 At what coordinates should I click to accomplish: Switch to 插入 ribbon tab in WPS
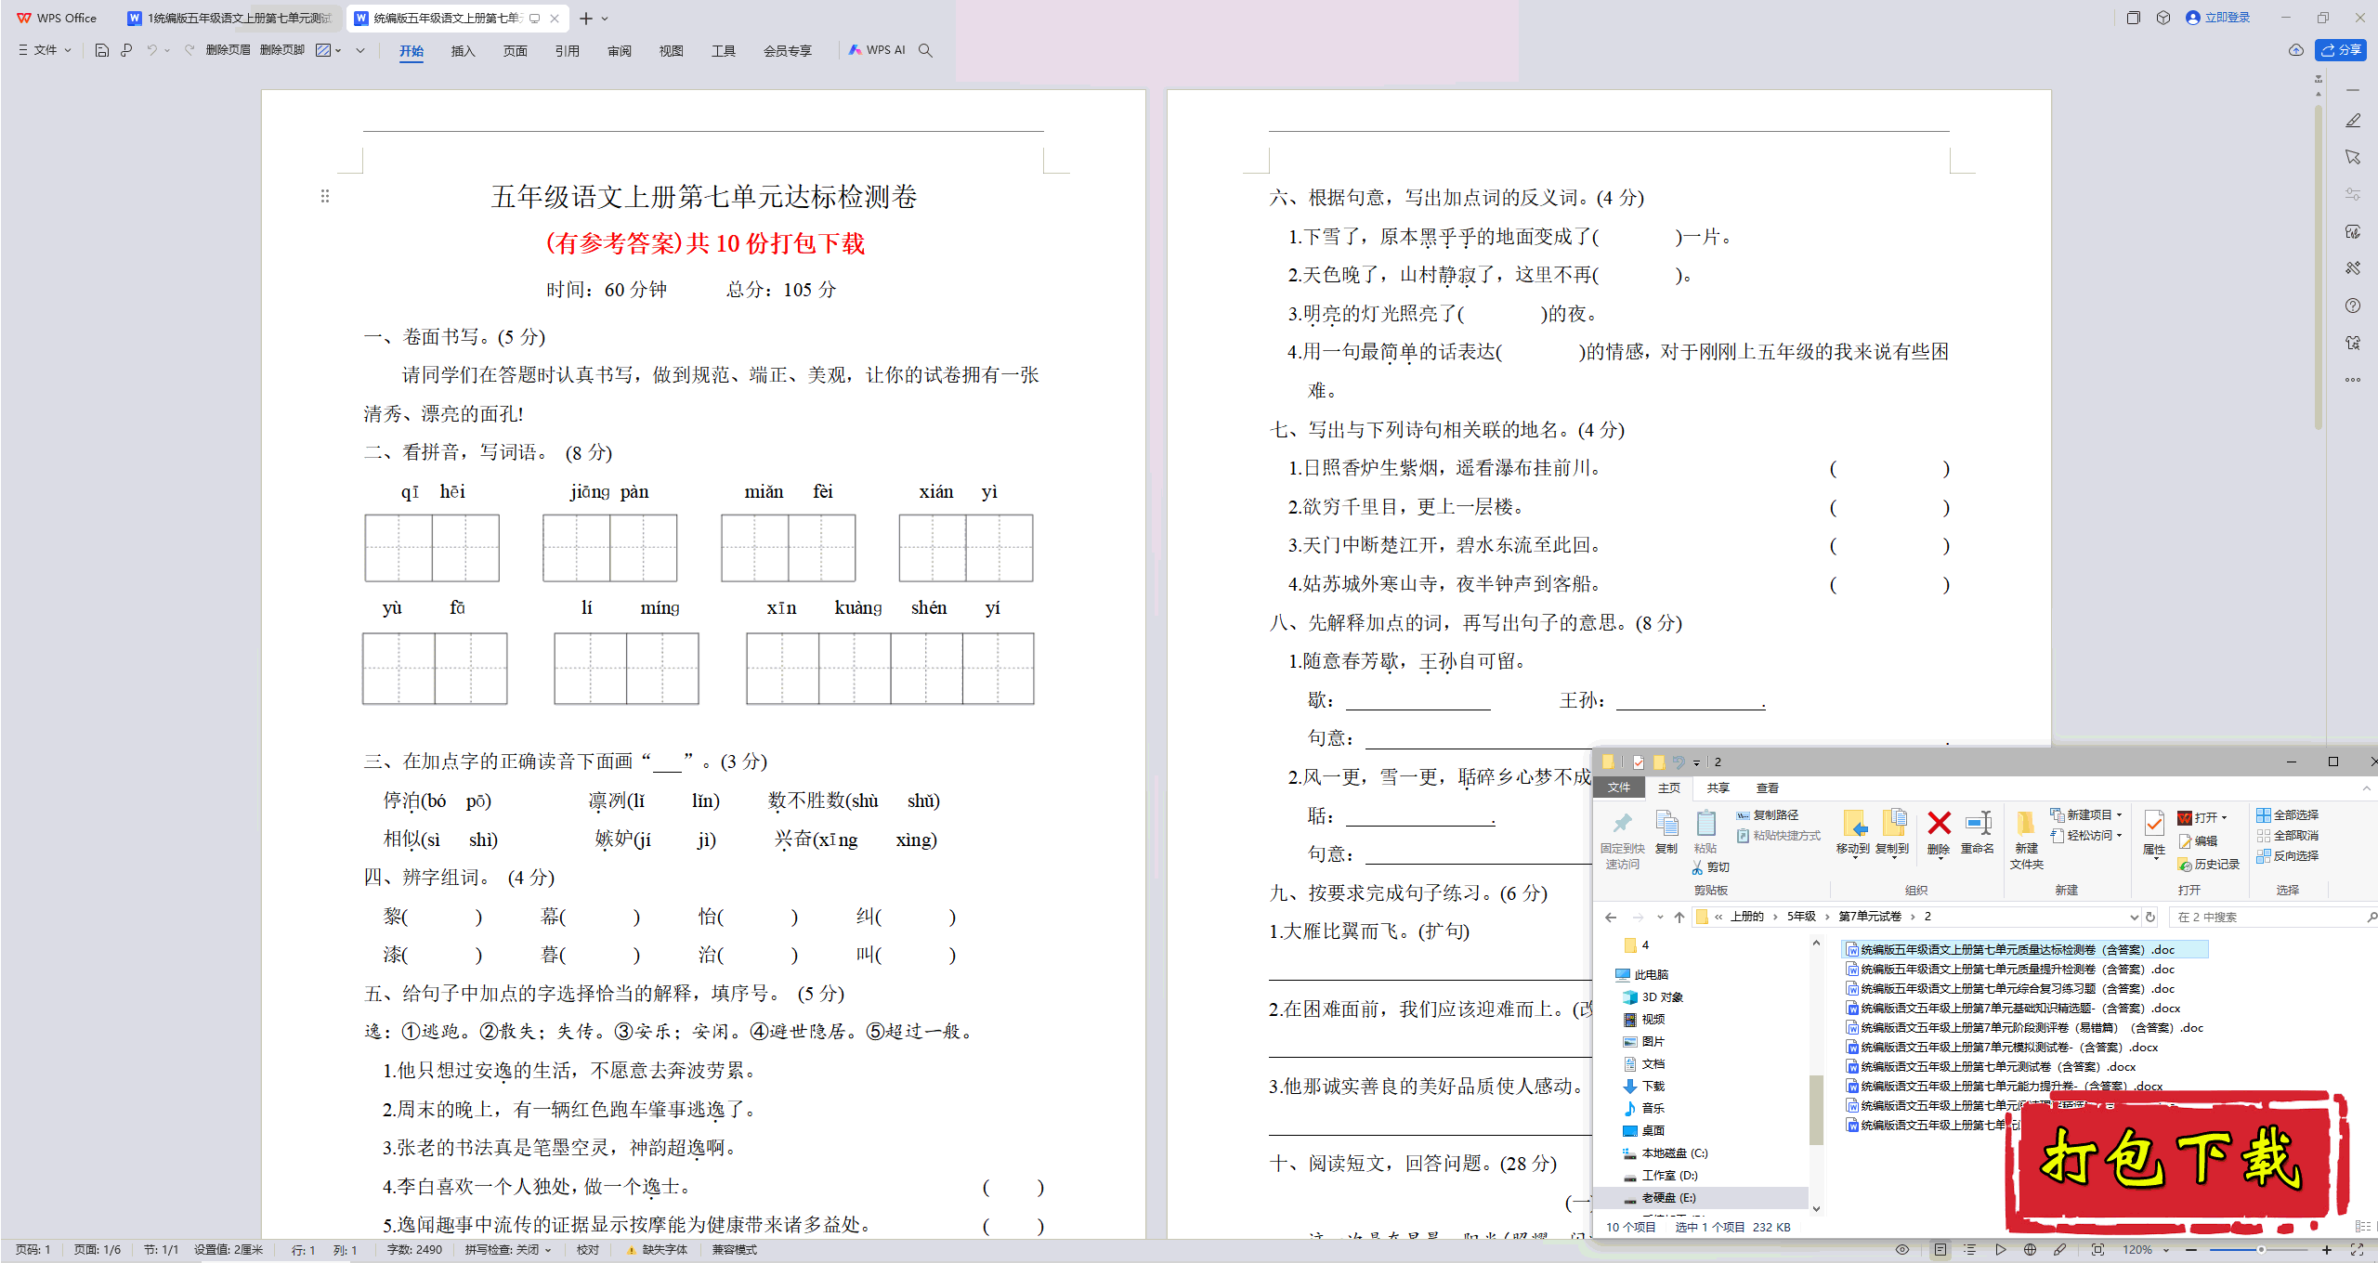click(463, 51)
